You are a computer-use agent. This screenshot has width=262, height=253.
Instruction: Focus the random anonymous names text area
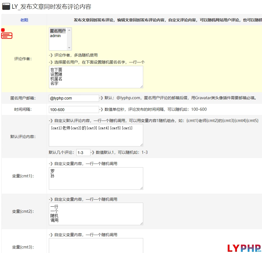pyautogui.click(x=96, y=77)
